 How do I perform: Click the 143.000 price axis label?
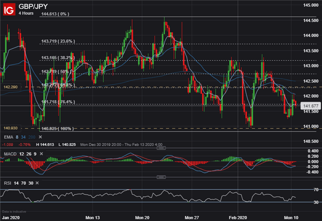coord(311,66)
